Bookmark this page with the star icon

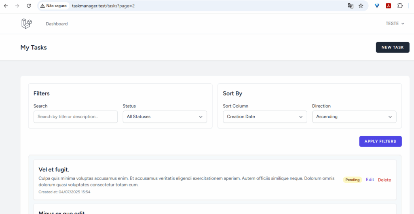pos(361,6)
